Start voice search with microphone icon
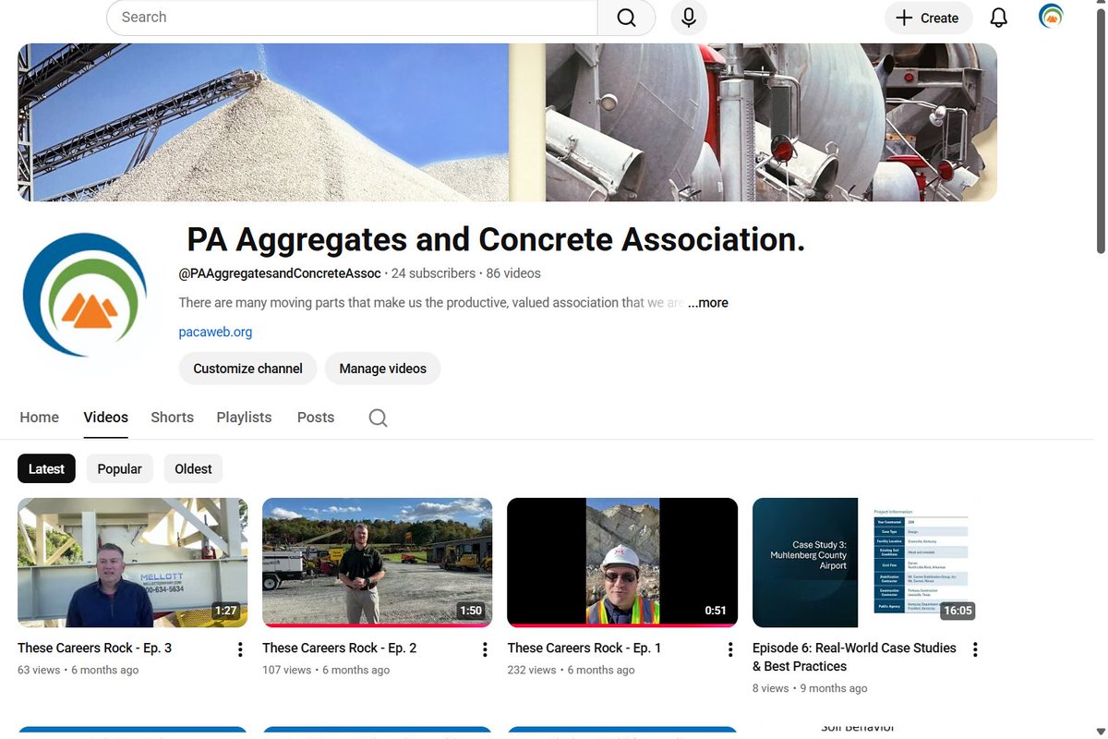The width and height of the screenshot is (1108, 739). point(689,18)
